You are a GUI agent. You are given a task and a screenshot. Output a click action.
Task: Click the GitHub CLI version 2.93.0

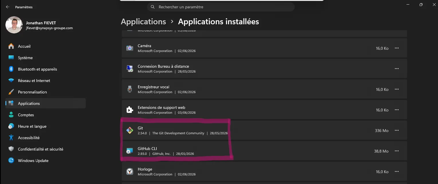[142, 154]
